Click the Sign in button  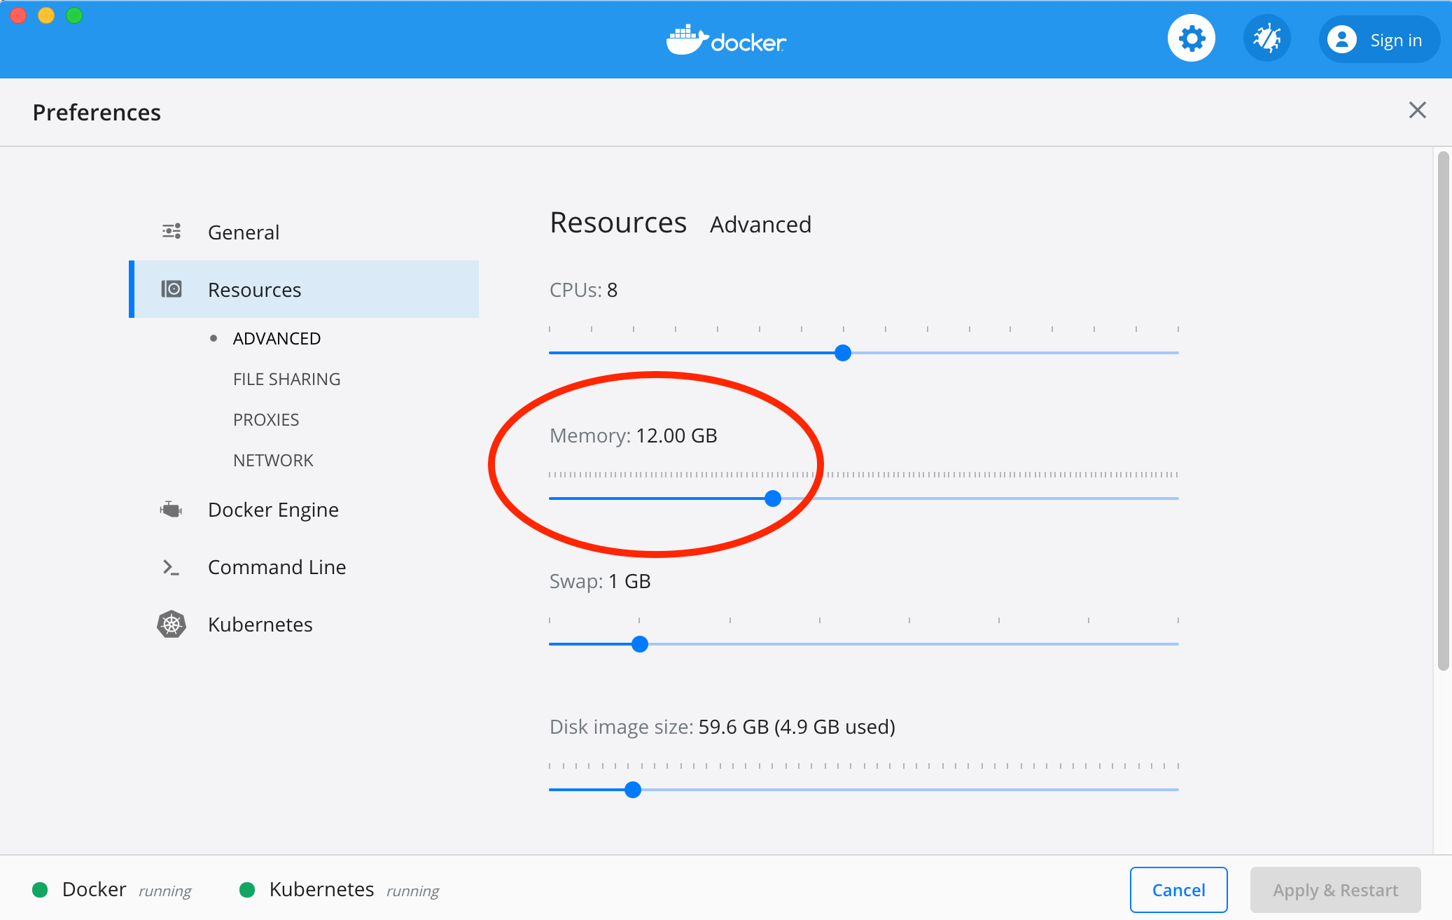(1395, 41)
